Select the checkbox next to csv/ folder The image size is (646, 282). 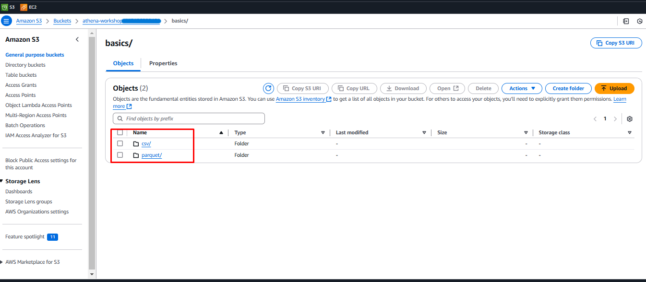coord(120,143)
